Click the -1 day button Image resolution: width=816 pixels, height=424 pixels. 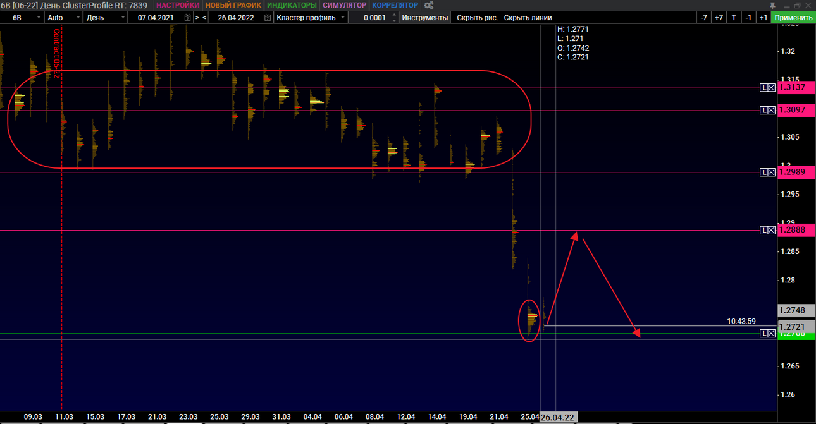(x=748, y=18)
